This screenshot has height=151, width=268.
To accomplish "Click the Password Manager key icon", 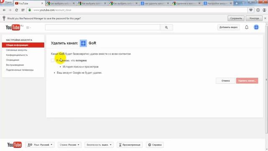I will click(x=4, y=18).
